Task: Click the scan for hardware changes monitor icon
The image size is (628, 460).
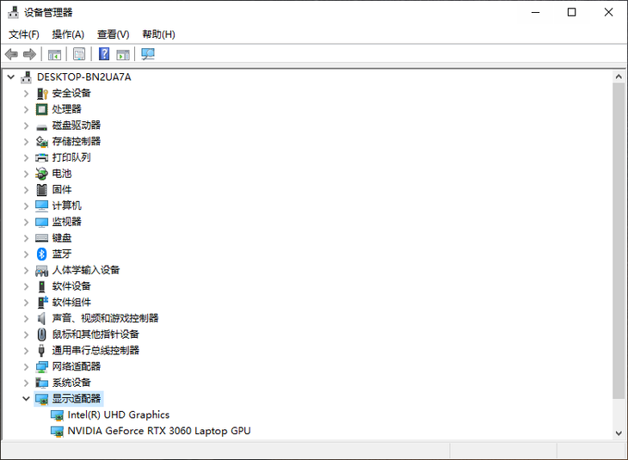Action: point(148,54)
